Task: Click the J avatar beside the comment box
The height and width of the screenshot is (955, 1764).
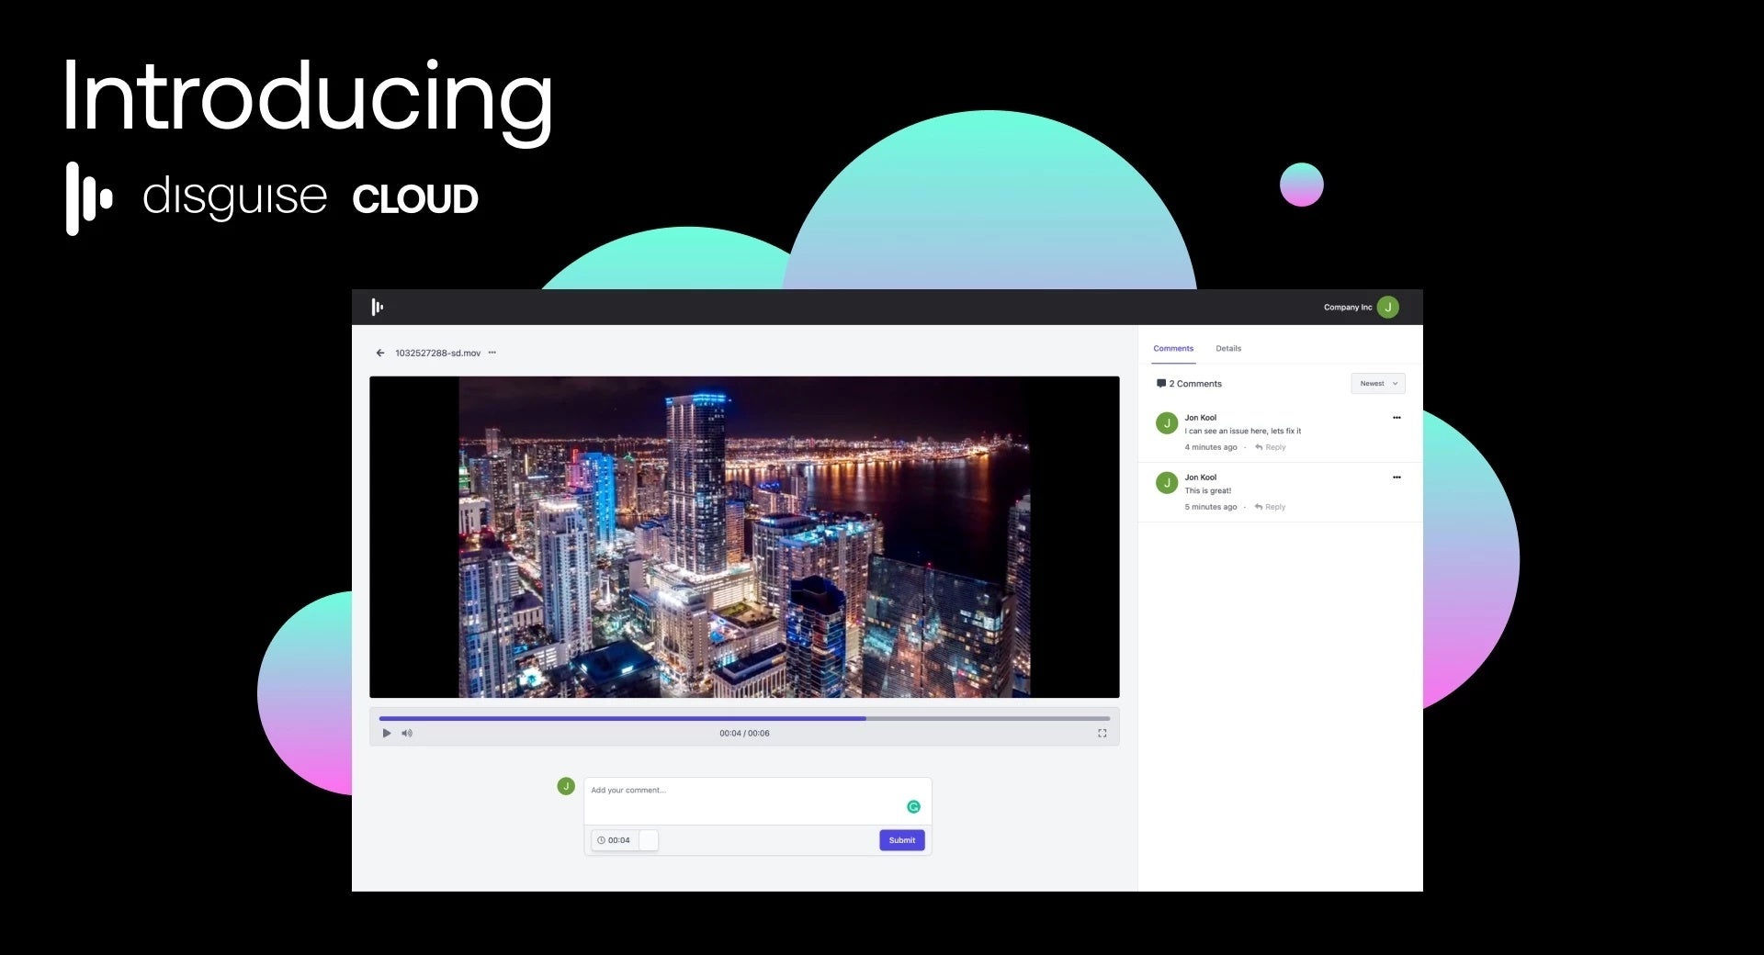Action: [566, 786]
